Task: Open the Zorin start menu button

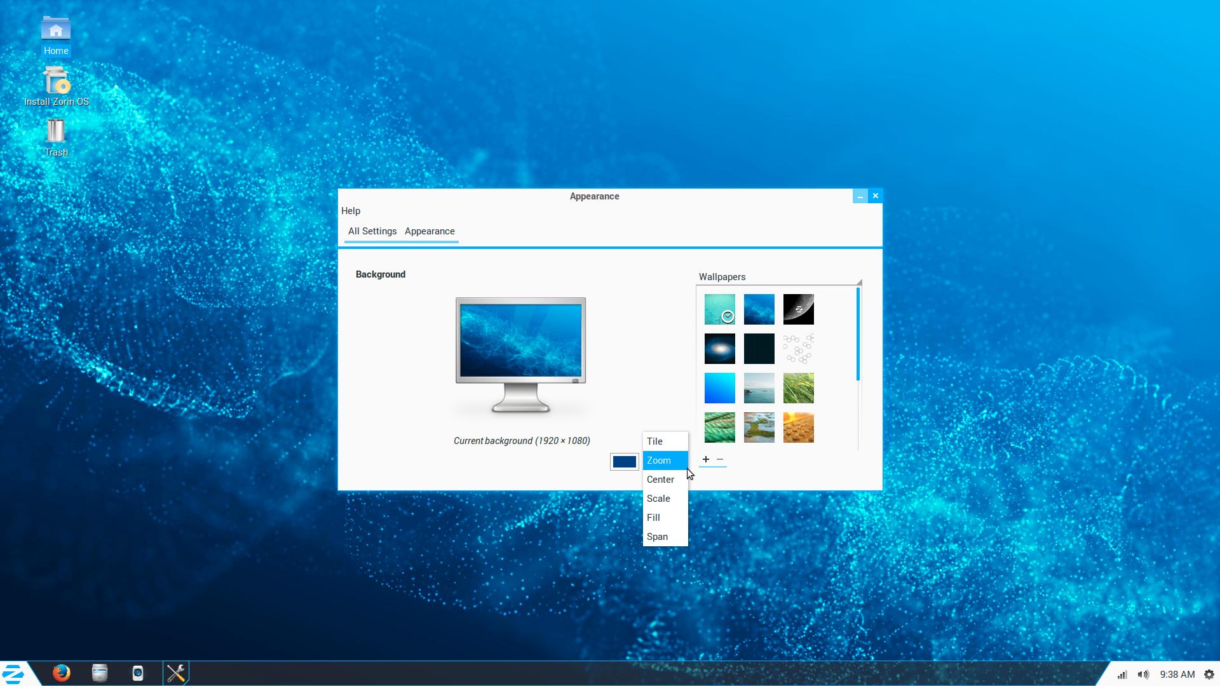Action: coord(14,673)
